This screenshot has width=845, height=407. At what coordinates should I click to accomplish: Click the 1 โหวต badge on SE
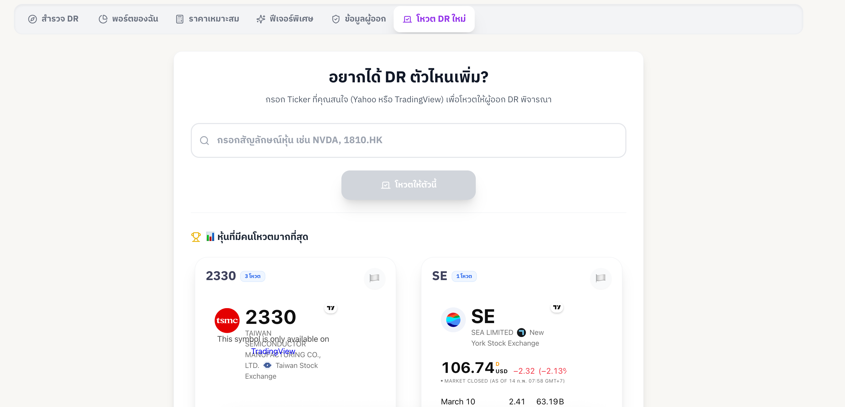464,276
